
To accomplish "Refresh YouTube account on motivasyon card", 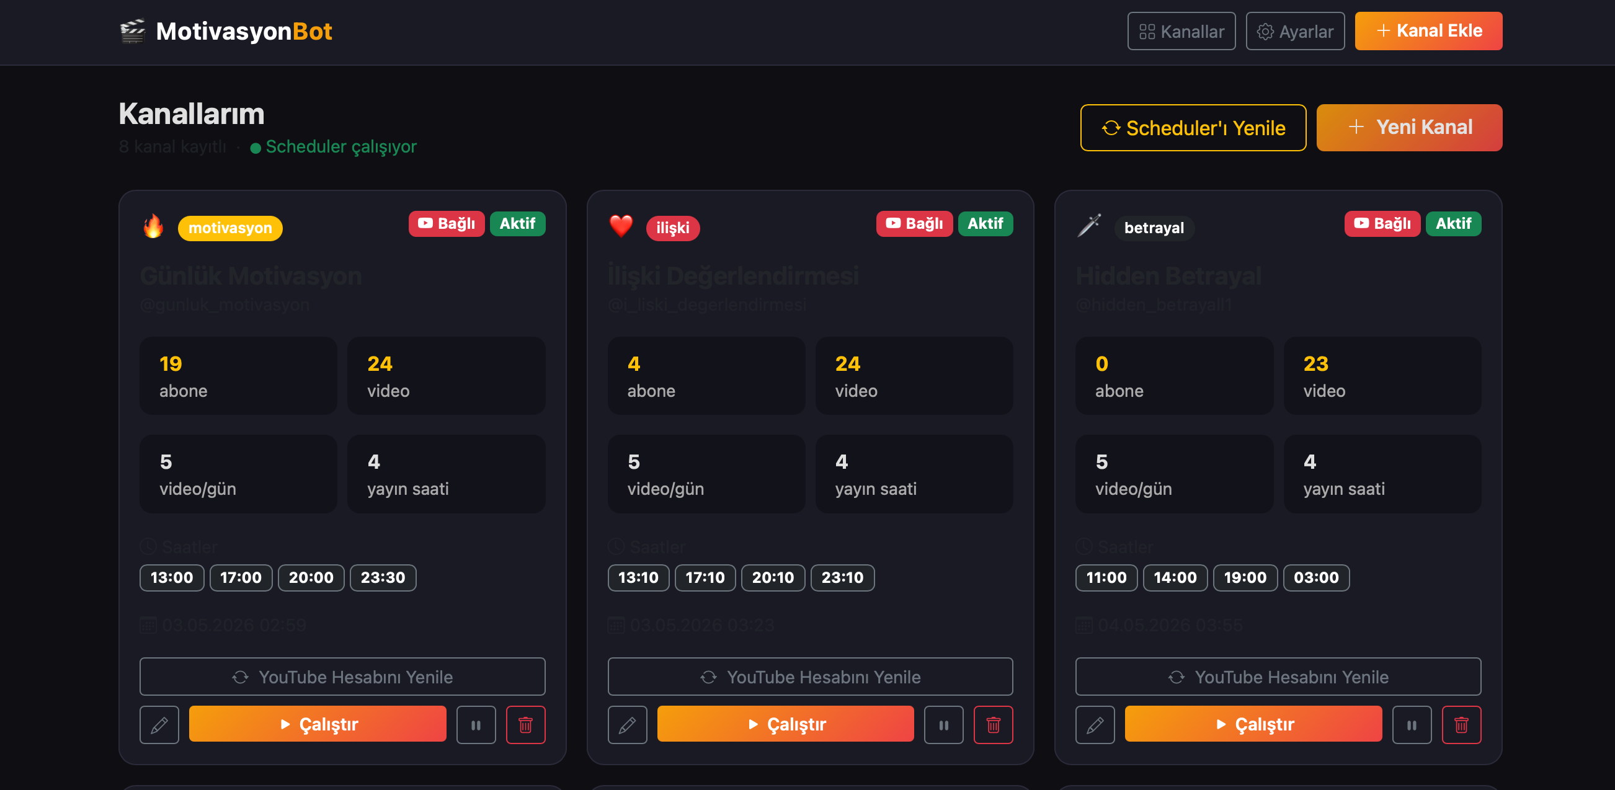I will (342, 677).
